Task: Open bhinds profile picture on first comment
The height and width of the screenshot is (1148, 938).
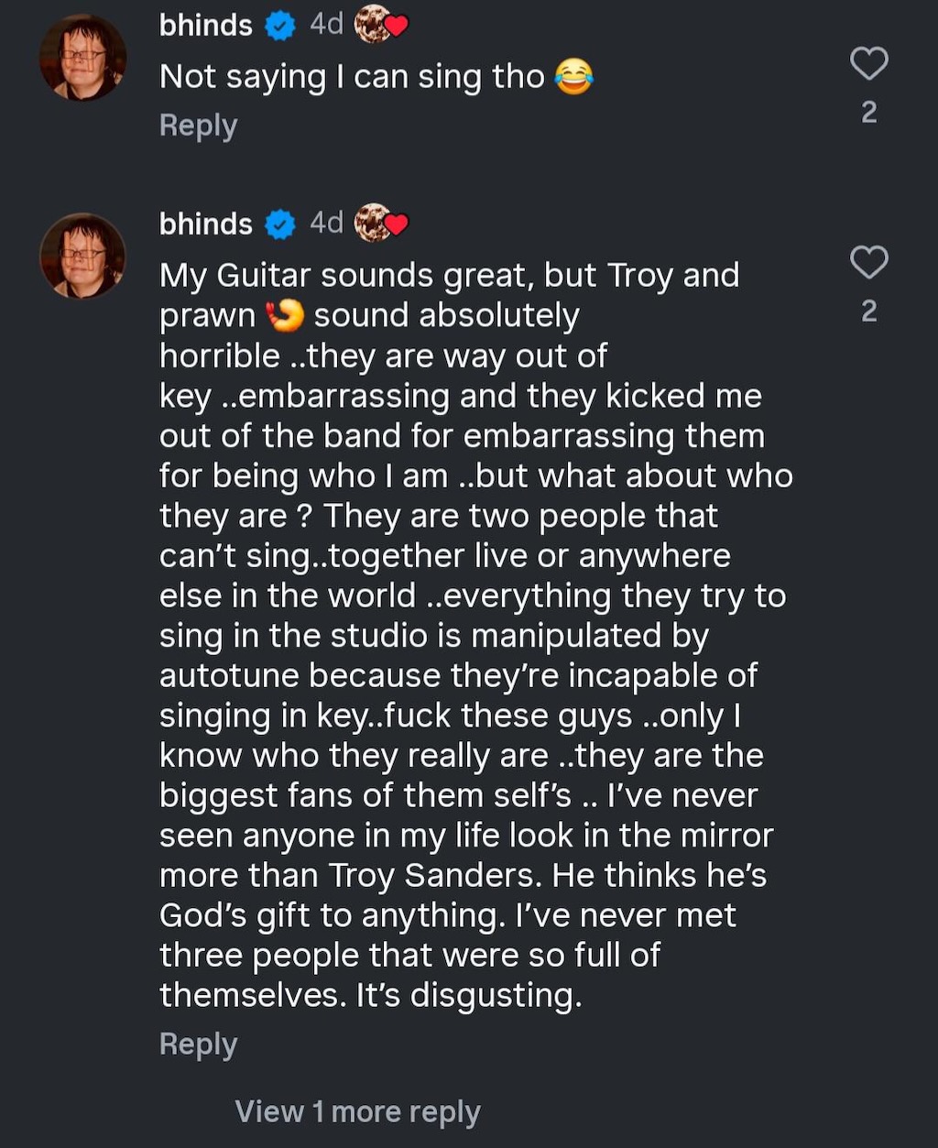Action: pyautogui.click(x=82, y=57)
